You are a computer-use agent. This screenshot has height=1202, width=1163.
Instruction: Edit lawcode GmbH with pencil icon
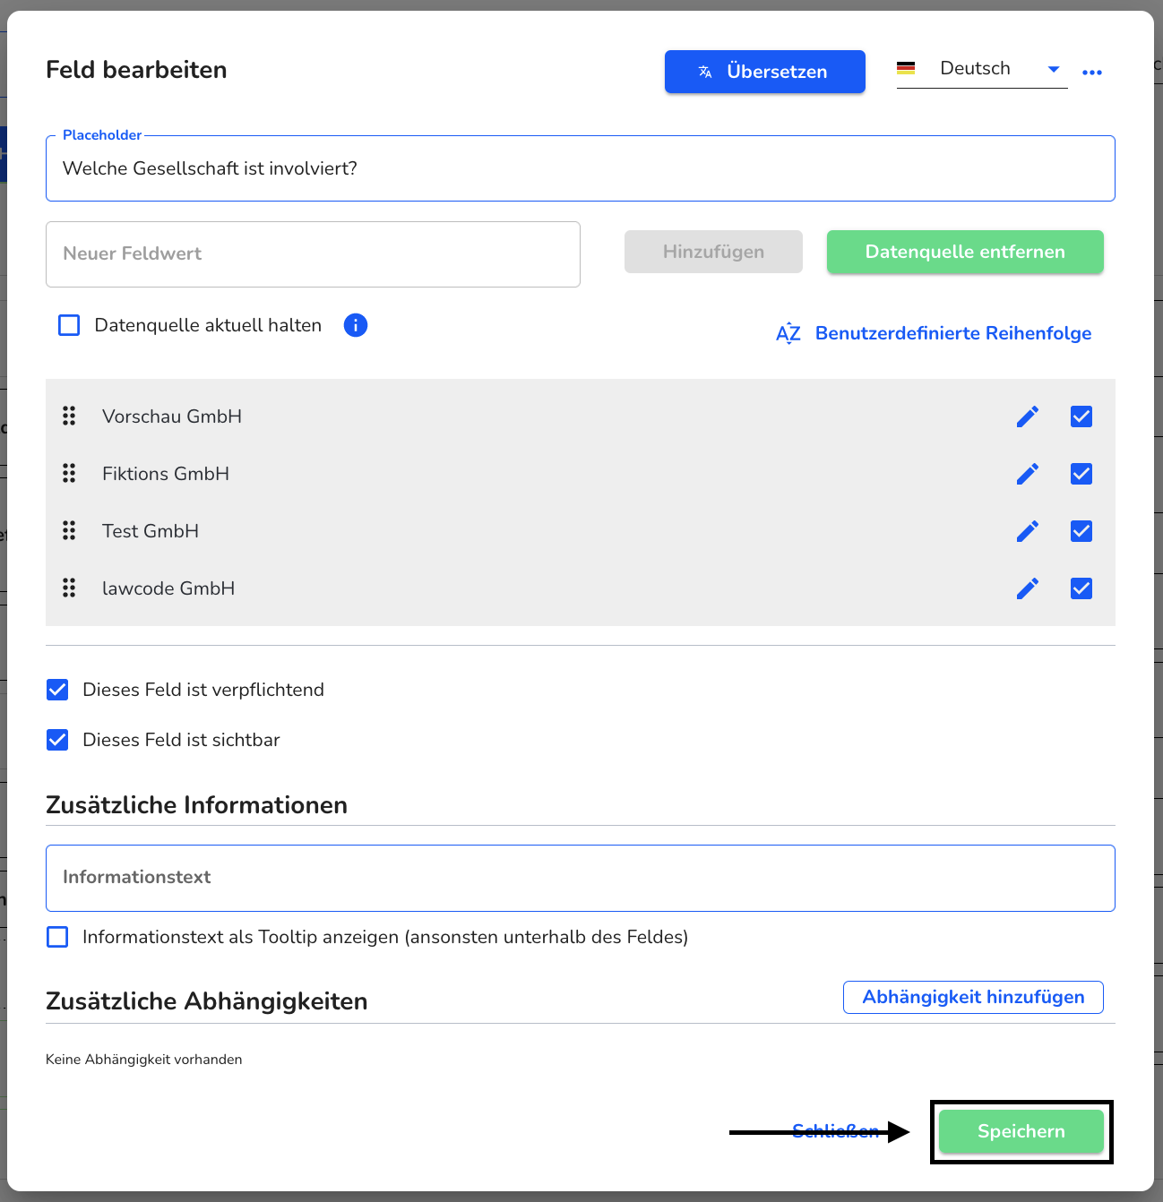click(x=1028, y=588)
